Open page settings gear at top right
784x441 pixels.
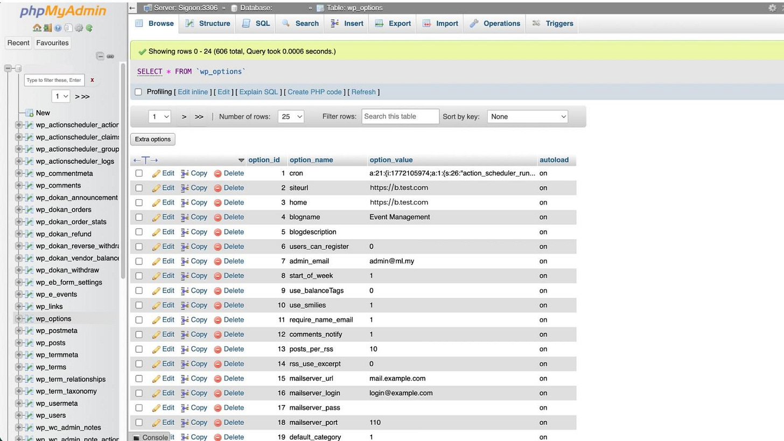773,8
